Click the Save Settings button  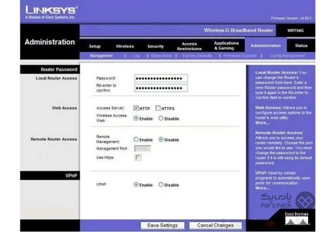tap(163, 225)
